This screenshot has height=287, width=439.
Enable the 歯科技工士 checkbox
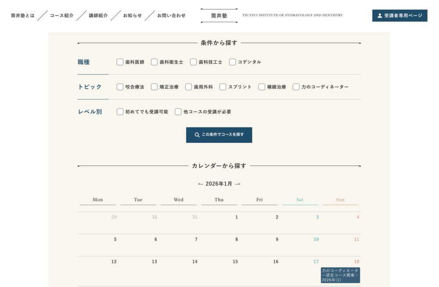click(193, 62)
